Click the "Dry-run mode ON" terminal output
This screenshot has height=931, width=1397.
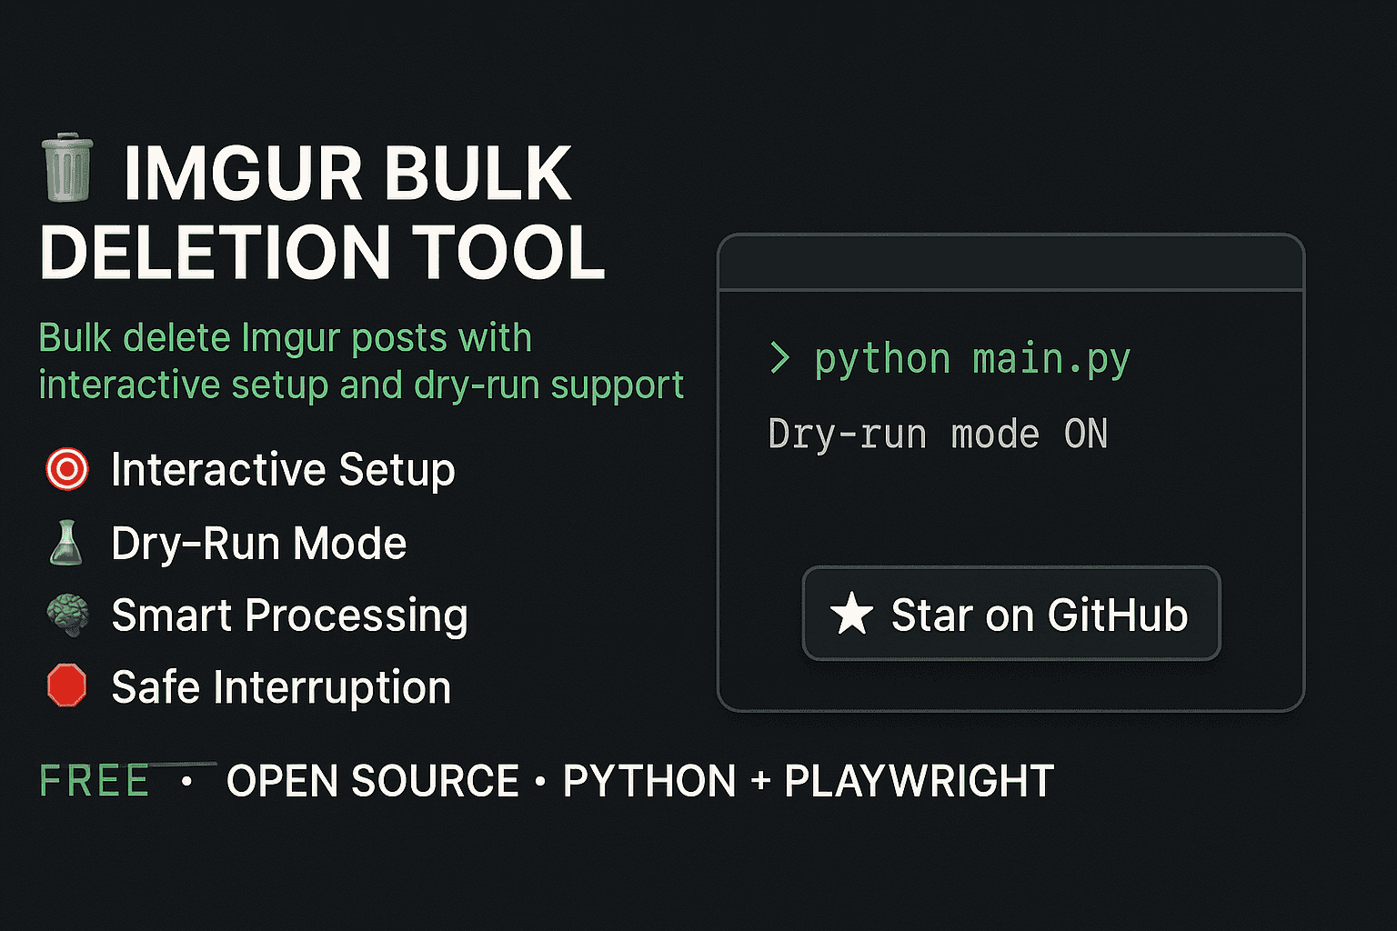938,435
